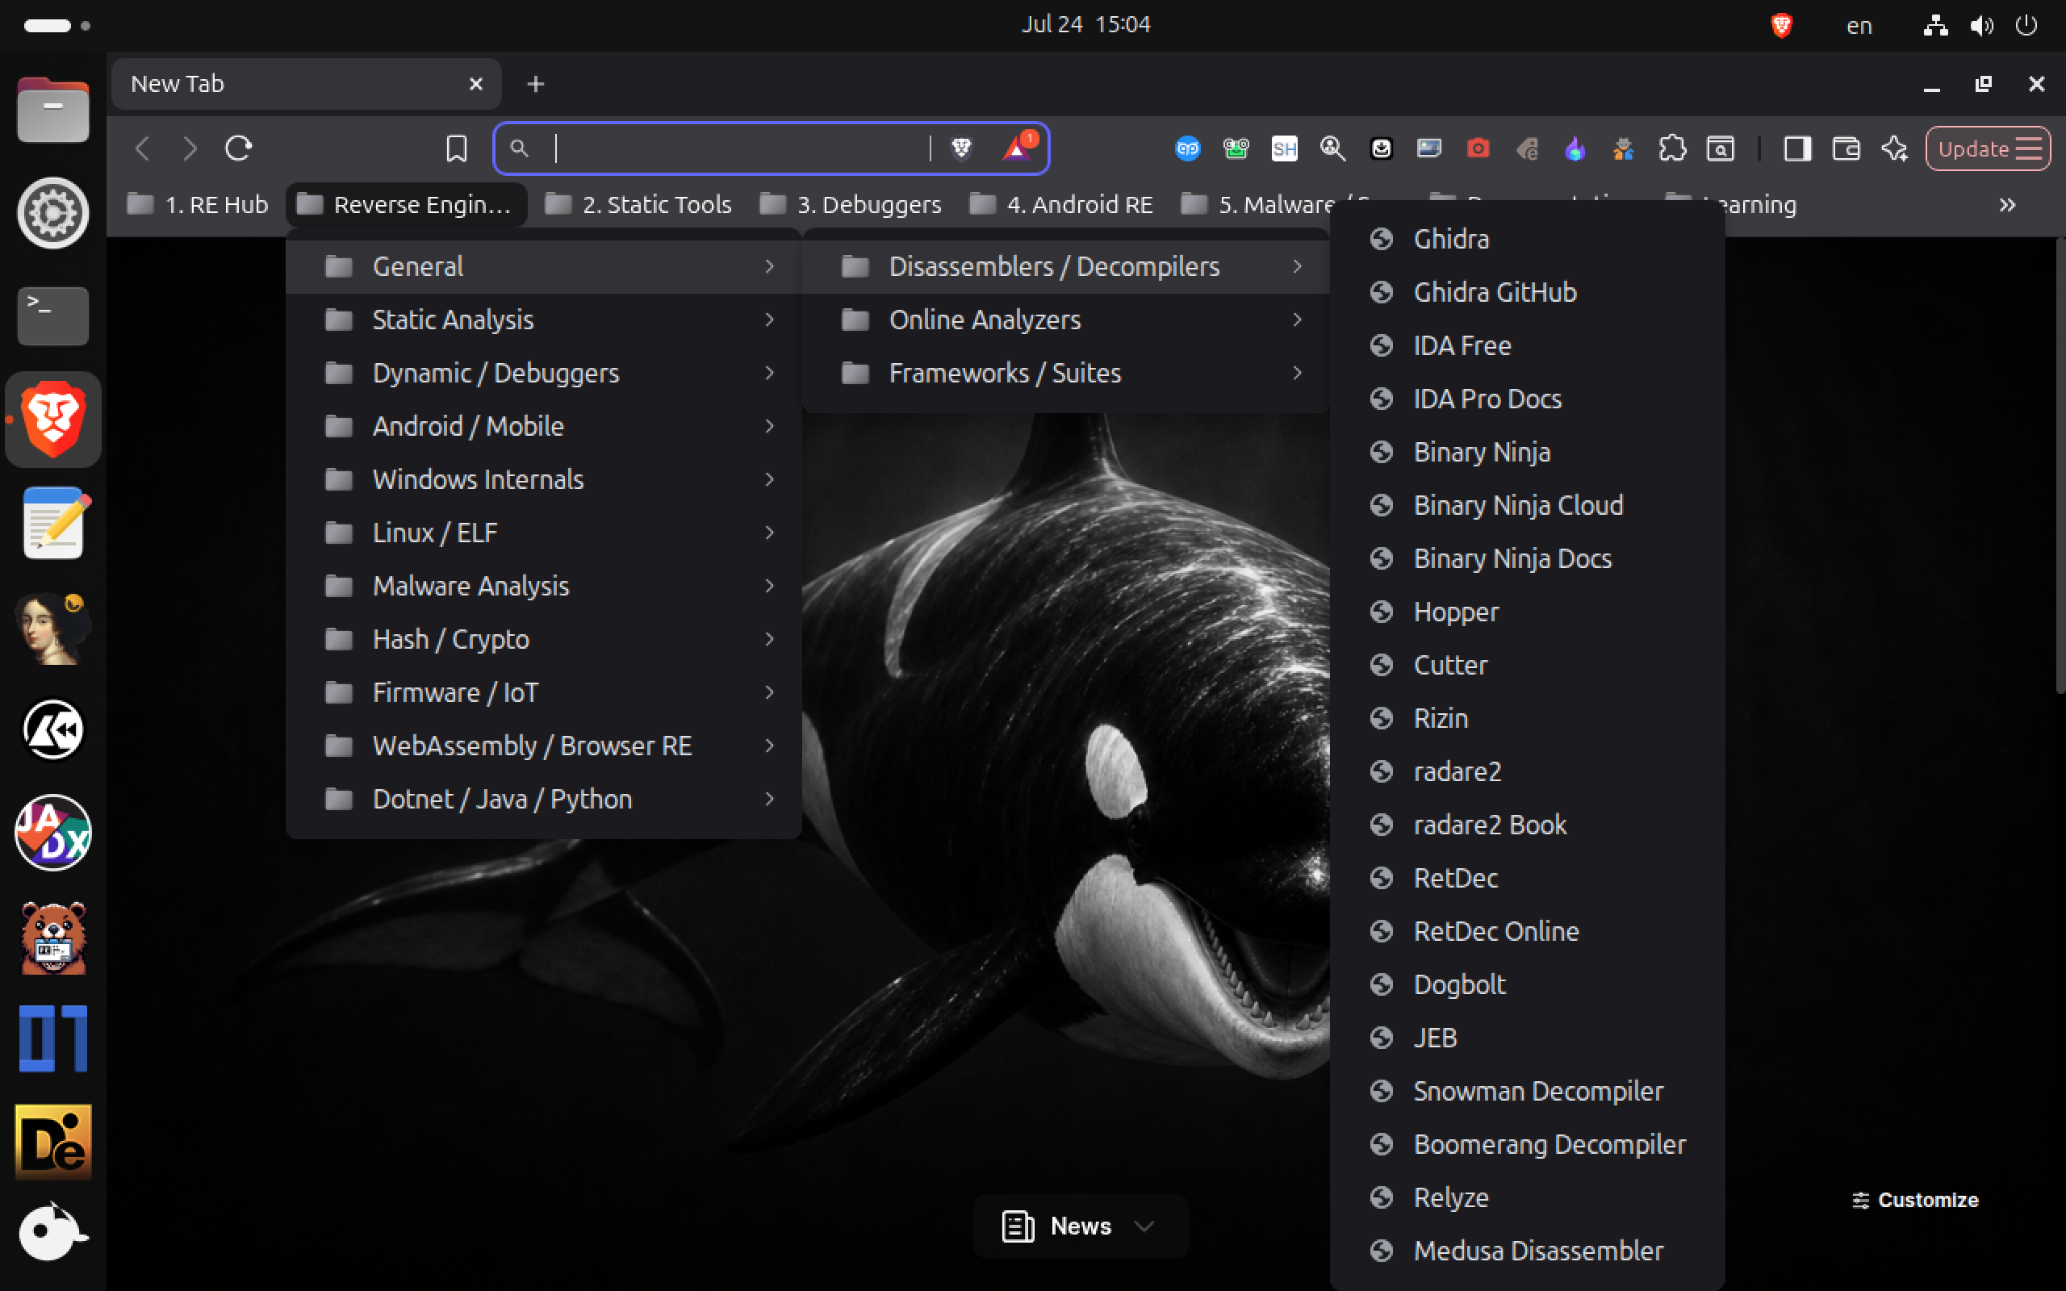Click the Customize button
Screen dimensions: 2066x1291
coord(1915,1200)
